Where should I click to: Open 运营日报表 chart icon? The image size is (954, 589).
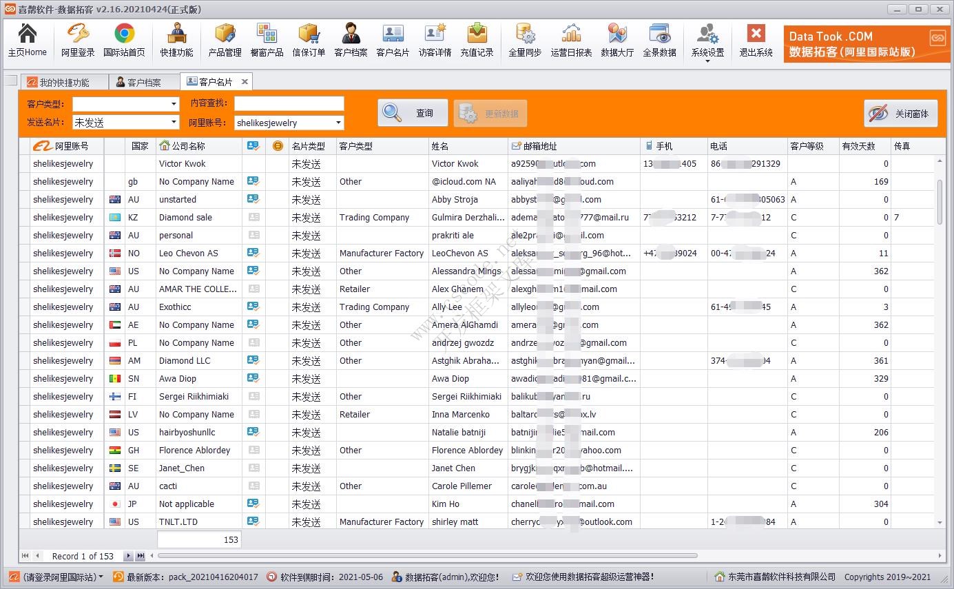tap(571, 33)
